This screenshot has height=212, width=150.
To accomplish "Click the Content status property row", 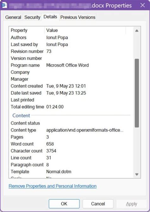I will 71,123.
